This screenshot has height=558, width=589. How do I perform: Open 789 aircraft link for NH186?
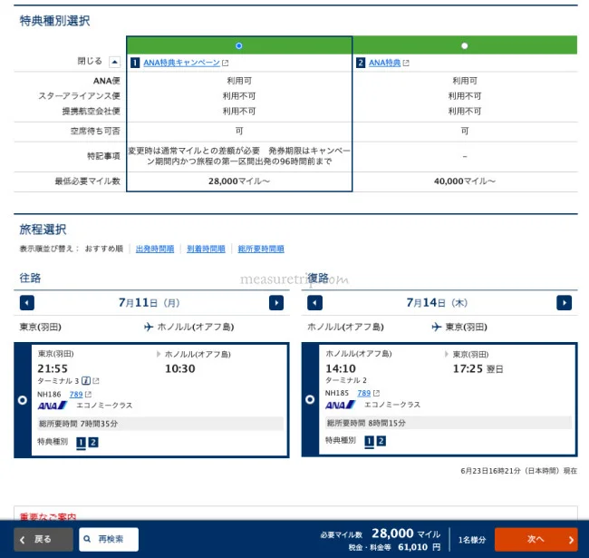pos(76,394)
